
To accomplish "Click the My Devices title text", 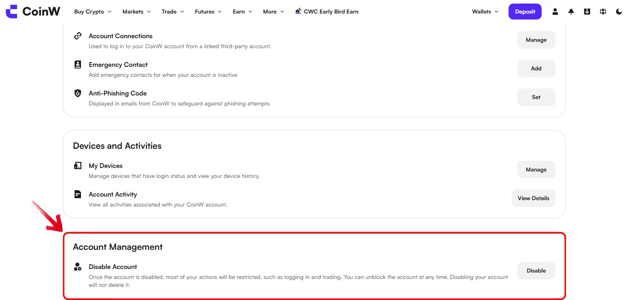I will point(106,166).
